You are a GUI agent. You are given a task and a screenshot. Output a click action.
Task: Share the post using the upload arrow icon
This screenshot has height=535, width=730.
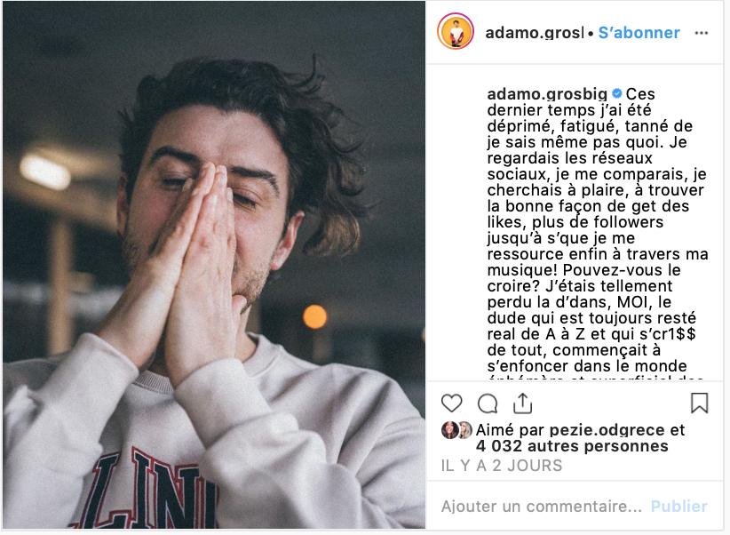point(523,403)
